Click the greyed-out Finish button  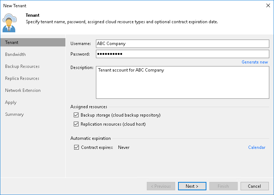(x=223, y=186)
